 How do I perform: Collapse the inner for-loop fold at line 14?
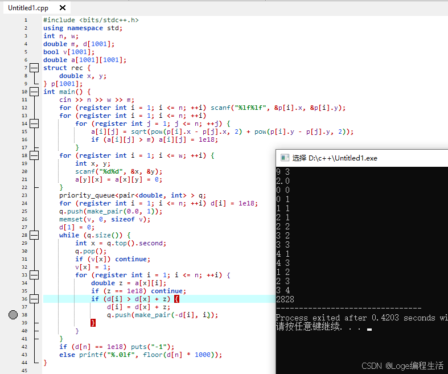(34, 124)
